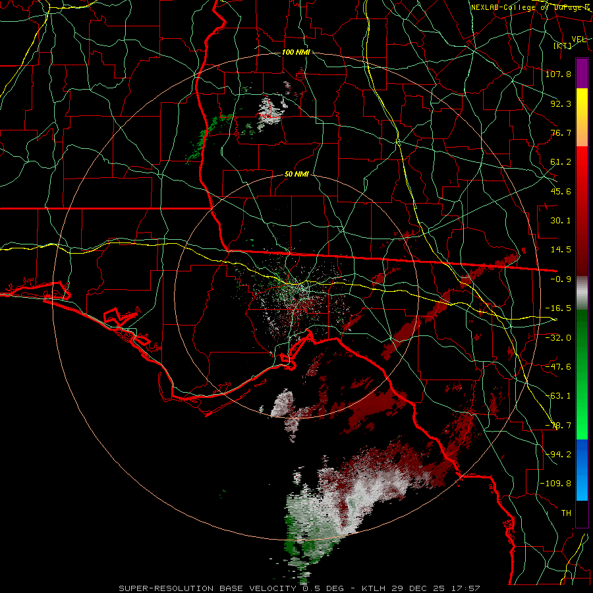This screenshot has height=593, width=593.
Task: Click the 92.3 velocity scale value
Action: point(561,103)
